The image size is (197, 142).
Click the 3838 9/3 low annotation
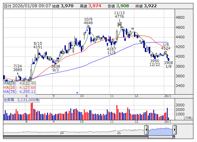(56, 68)
